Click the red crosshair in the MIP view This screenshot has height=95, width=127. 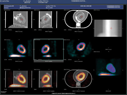pos(111,68)
